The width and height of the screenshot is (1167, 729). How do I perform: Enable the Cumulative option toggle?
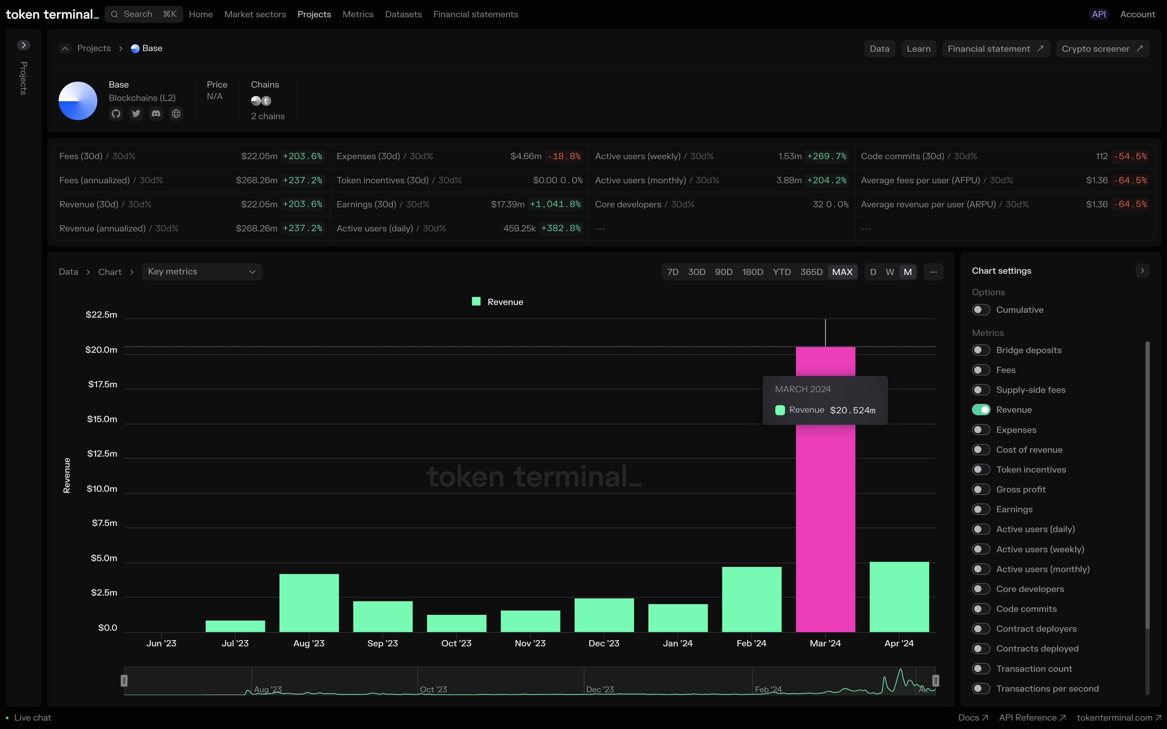[x=981, y=309]
